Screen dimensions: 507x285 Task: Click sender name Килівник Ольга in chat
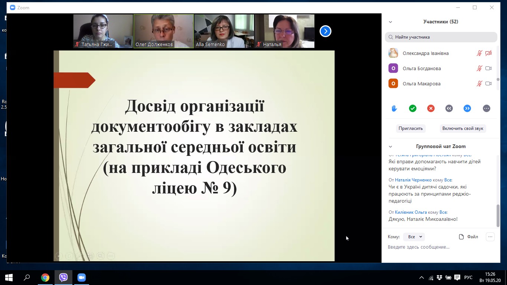coord(410,212)
